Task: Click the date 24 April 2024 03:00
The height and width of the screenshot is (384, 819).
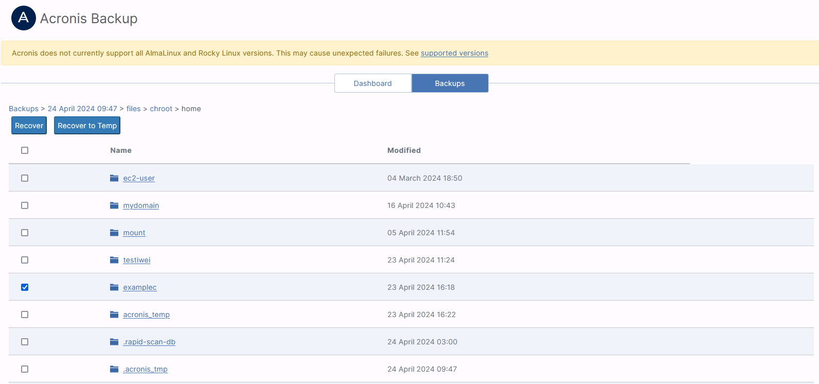Action: 422,342
